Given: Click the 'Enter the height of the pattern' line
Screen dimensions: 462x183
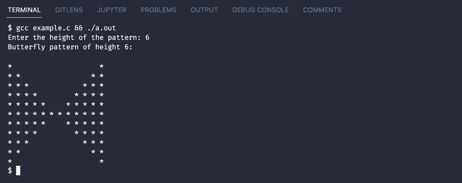Looking at the screenshot, I should pyautogui.click(x=79, y=37).
